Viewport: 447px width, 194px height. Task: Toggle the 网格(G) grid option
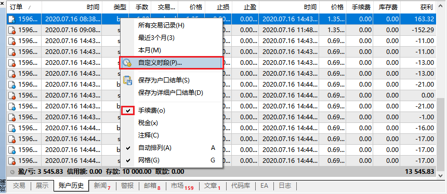point(172,160)
